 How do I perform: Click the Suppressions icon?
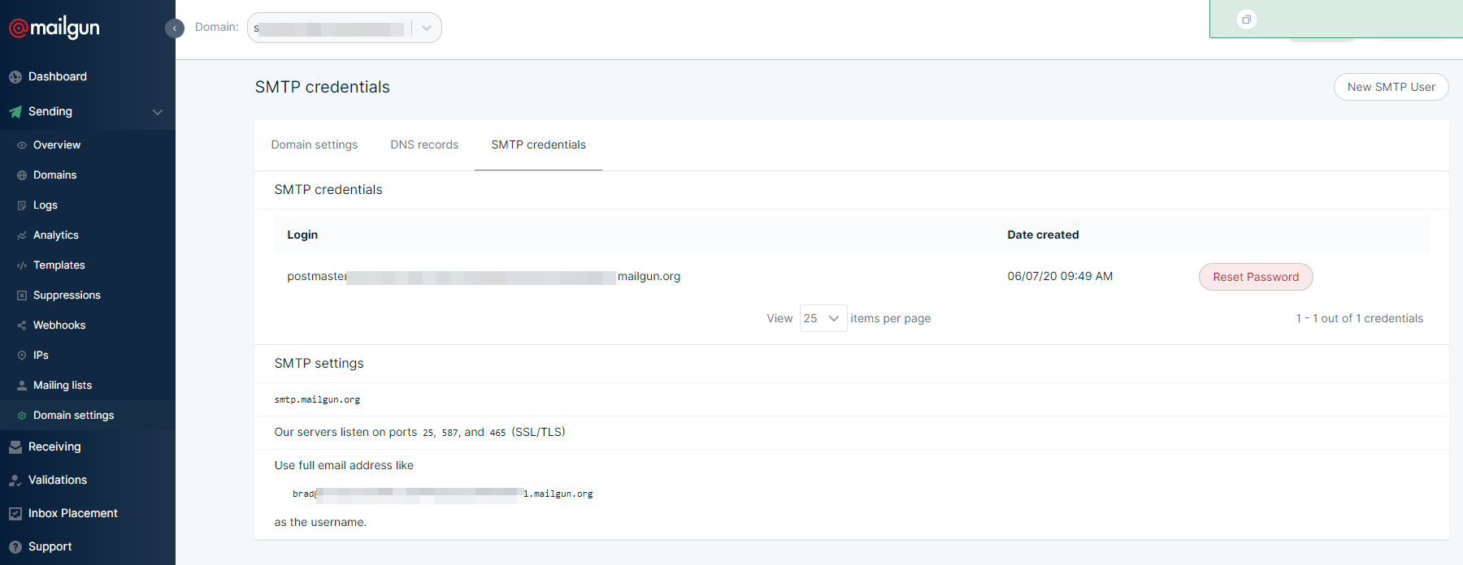(22, 295)
